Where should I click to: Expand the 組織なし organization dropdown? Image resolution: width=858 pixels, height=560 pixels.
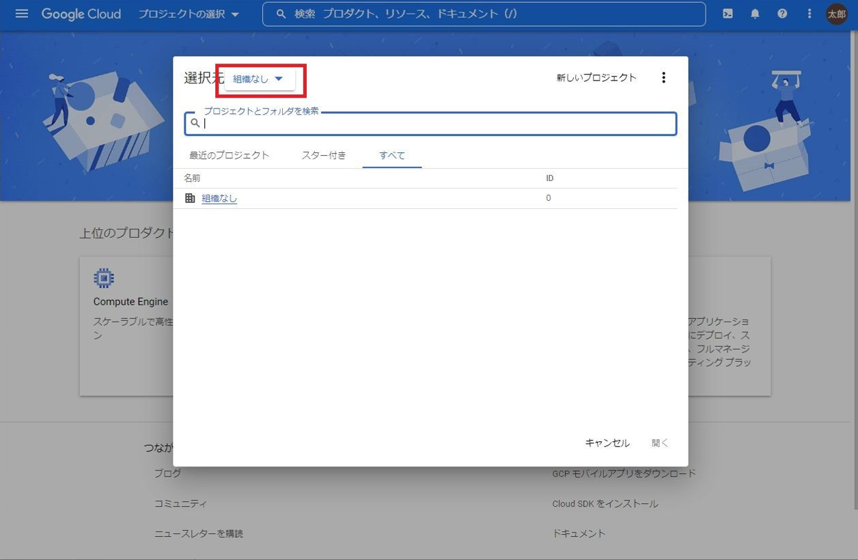click(x=260, y=79)
